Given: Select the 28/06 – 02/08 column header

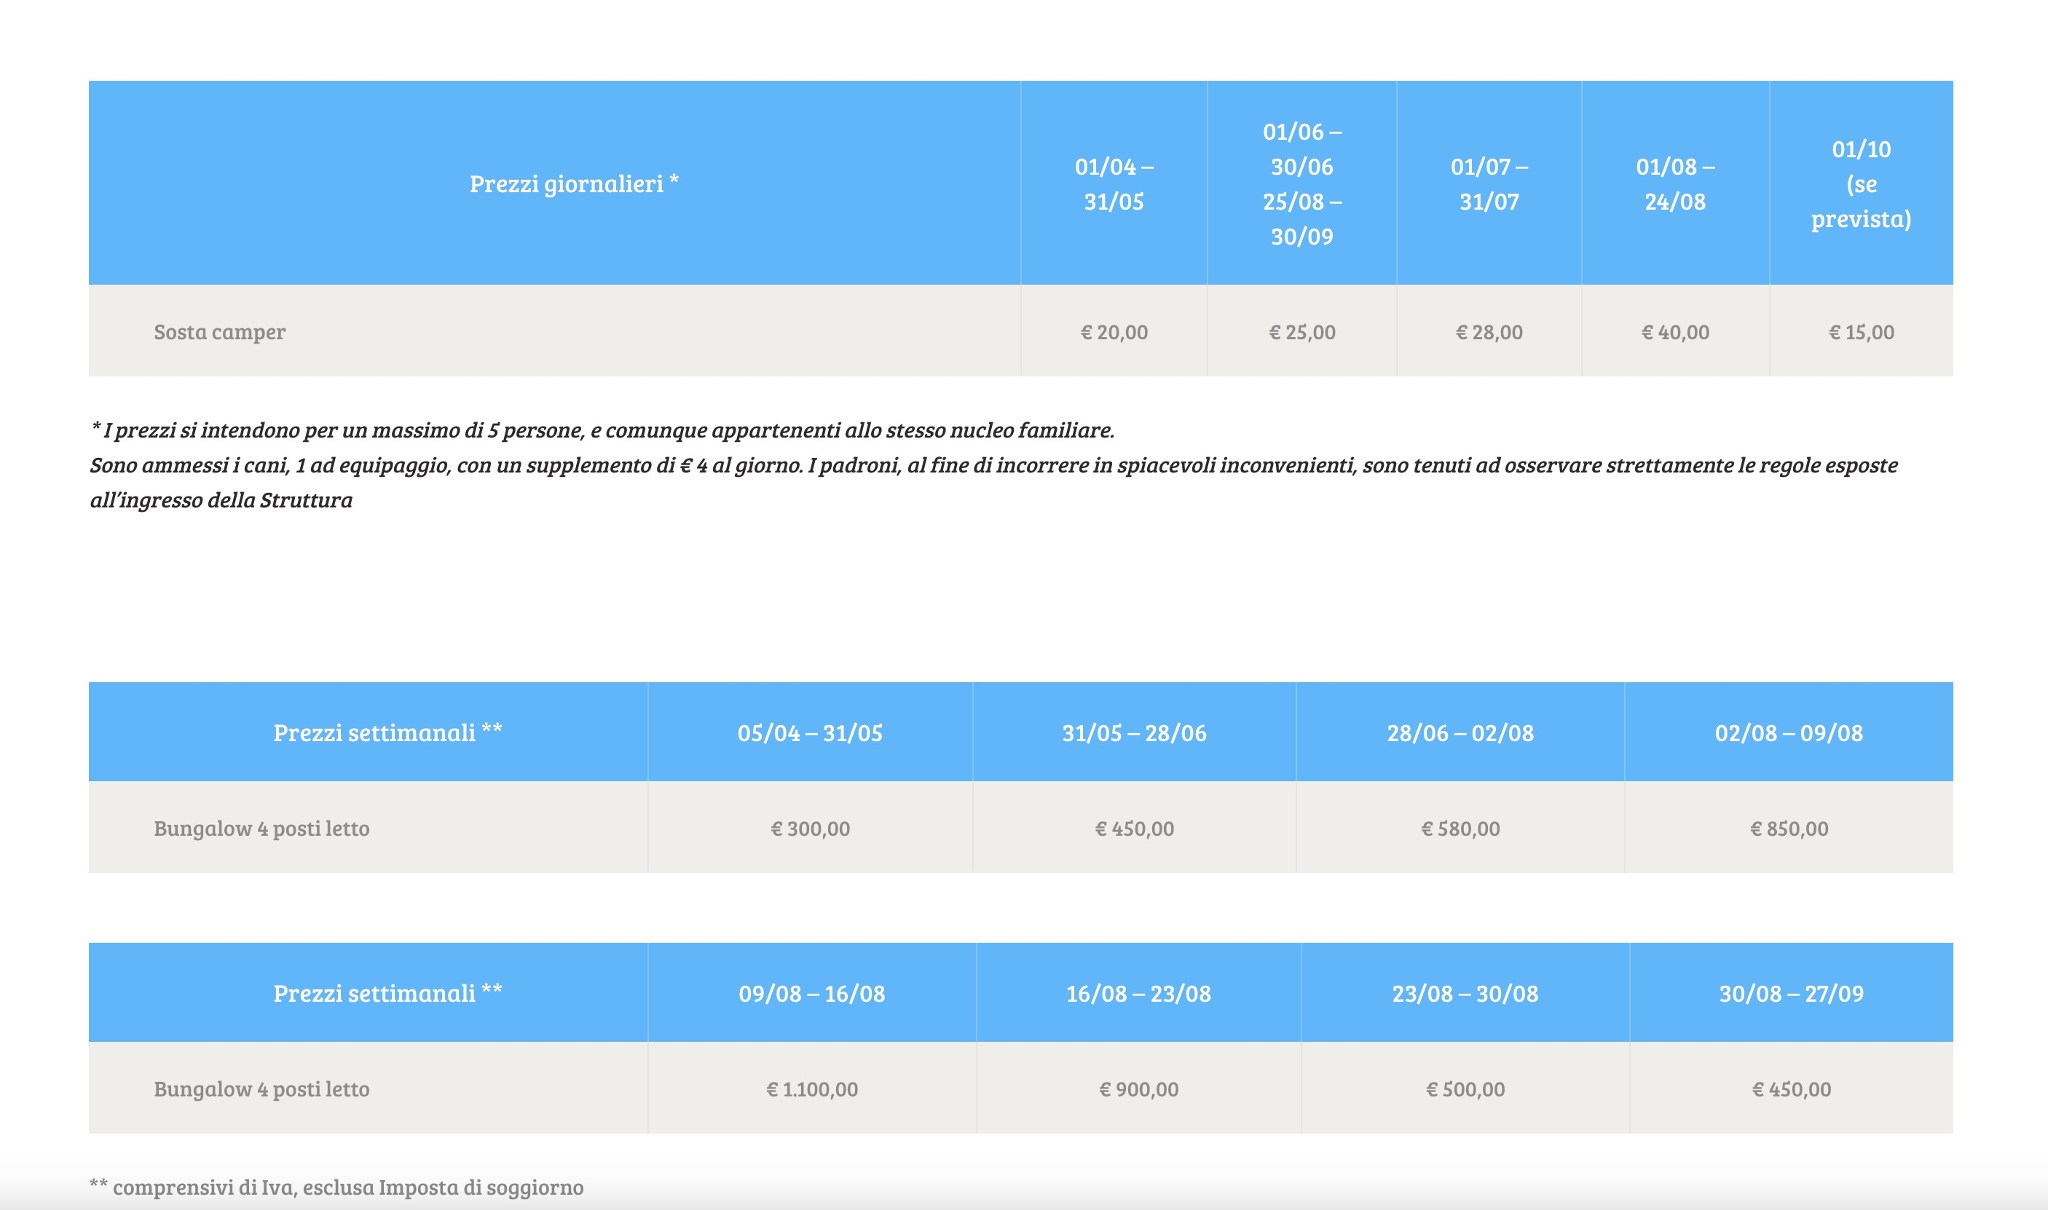Looking at the screenshot, I should pyautogui.click(x=1460, y=732).
